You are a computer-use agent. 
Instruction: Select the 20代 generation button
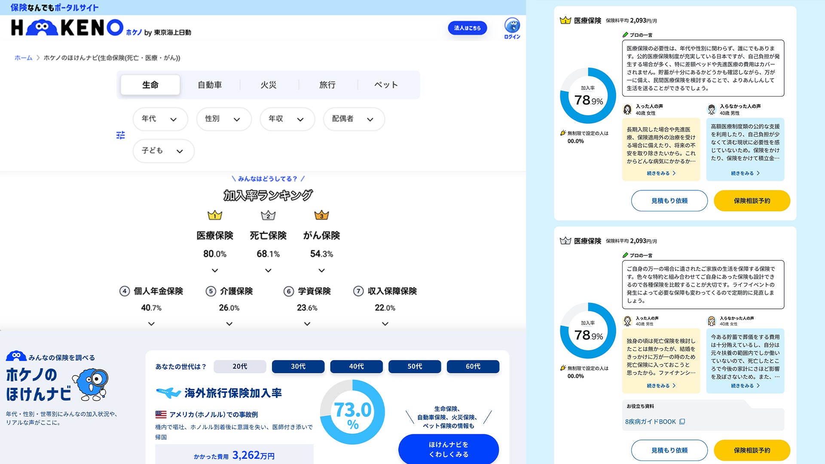click(x=240, y=366)
